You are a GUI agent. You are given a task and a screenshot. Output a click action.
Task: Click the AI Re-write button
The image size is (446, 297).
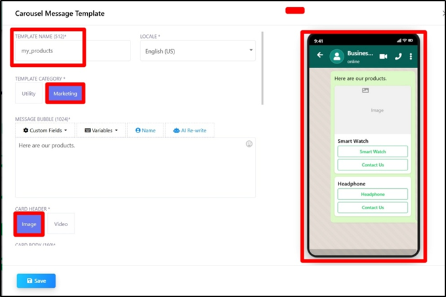(190, 130)
